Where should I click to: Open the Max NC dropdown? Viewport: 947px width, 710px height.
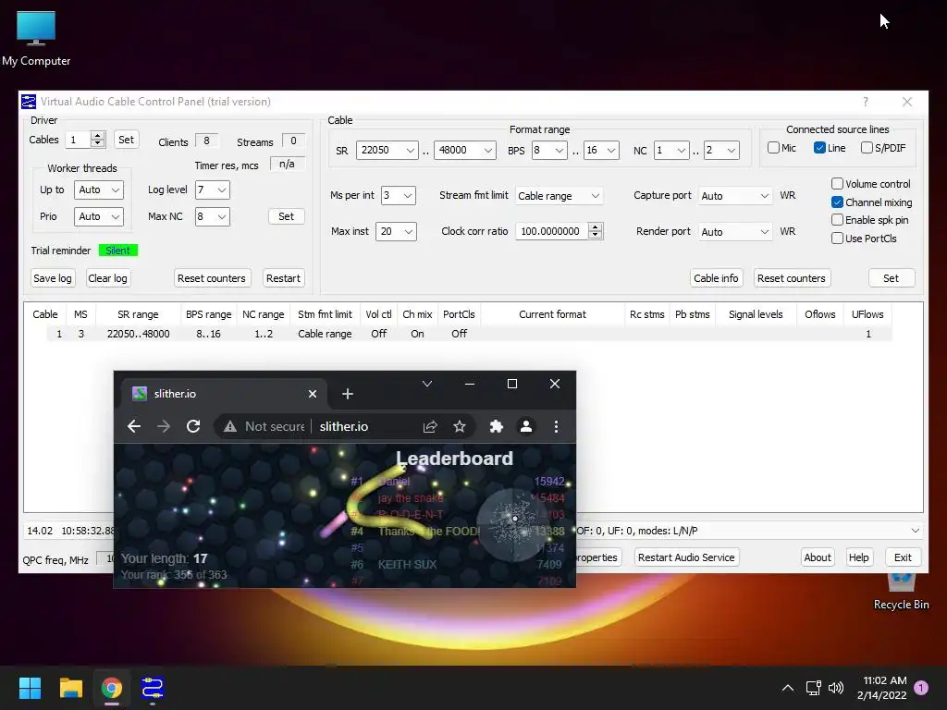tap(212, 216)
